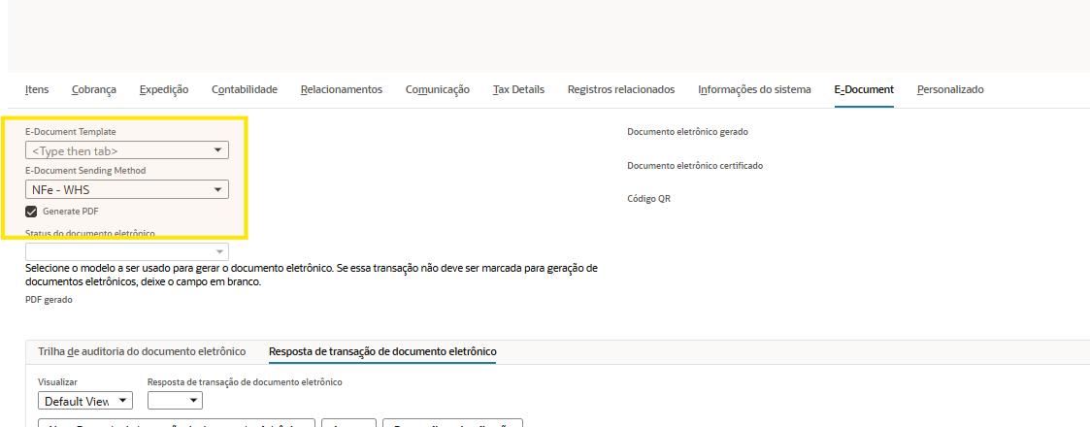Focus the E-Document Template text field
Viewport: 1090px width, 427px height.
(x=116, y=150)
